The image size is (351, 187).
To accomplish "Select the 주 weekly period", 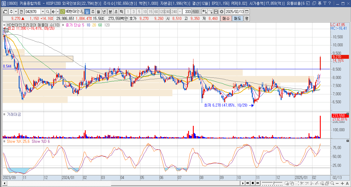I will click(93, 12).
